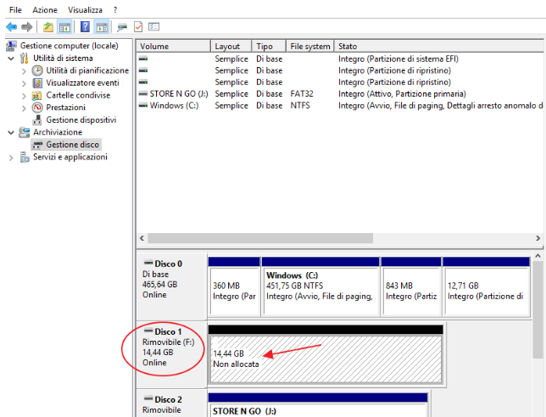Open the Azione menu
546x417 pixels.
pyautogui.click(x=45, y=9)
